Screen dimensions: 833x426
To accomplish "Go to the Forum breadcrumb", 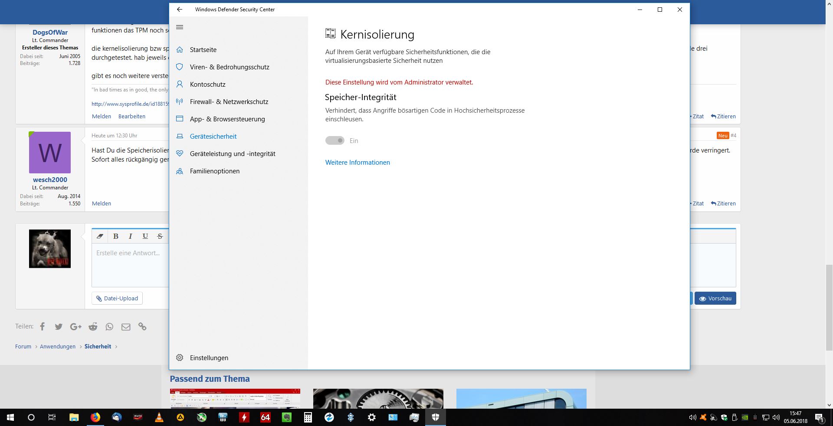I will click(23, 346).
